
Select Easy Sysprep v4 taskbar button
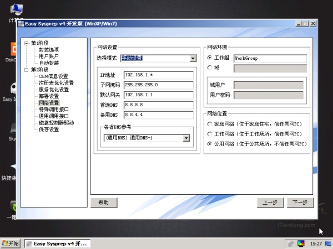pyautogui.click(x=57, y=243)
